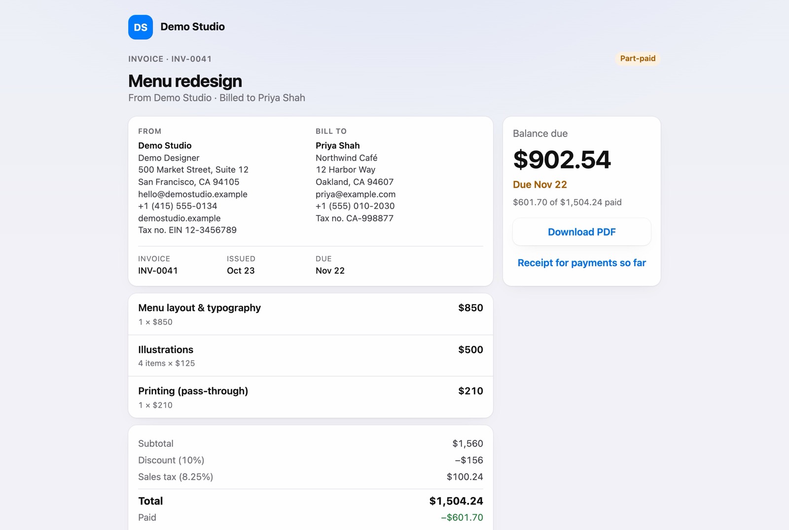
Task: Click 'From Demo Studio · Billed to Priya Shah' subtitle
Action: point(216,98)
